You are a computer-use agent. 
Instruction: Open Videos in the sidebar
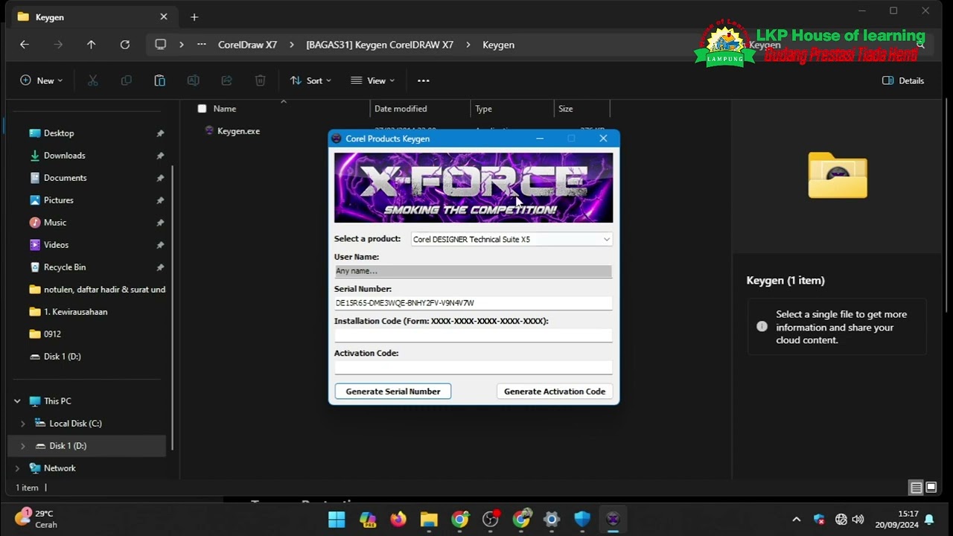[x=56, y=245]
